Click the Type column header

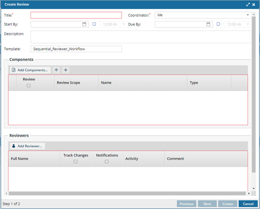coord(209,83)
